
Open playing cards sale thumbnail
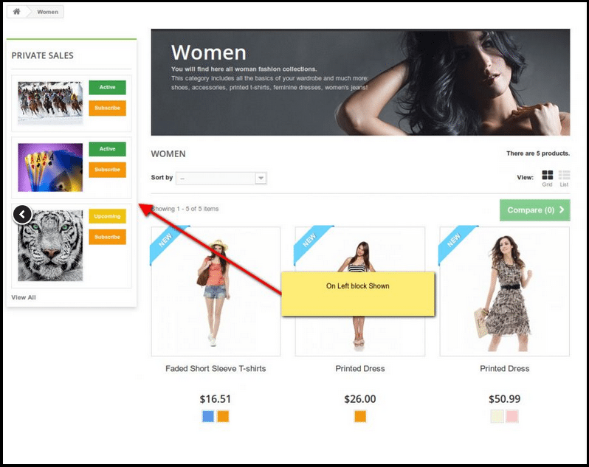pyautogui.click(x=50, y=167)
